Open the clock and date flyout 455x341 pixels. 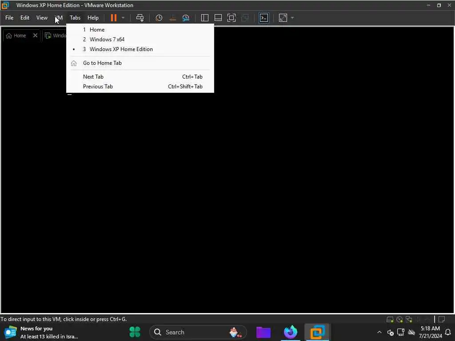coord(430,332)
